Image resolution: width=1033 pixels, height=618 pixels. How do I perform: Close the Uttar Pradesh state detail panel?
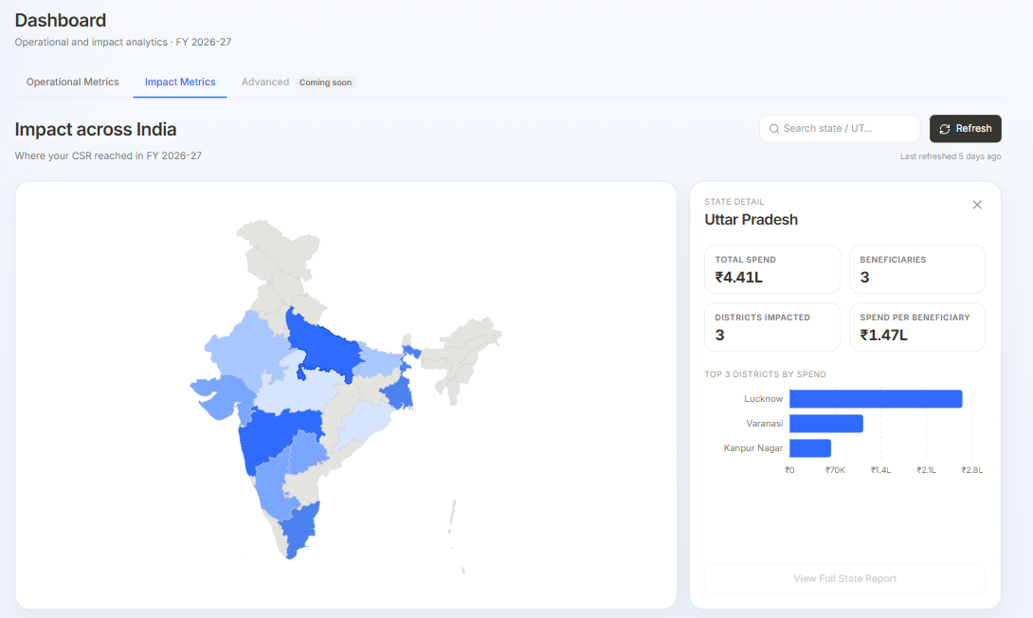pyautogui.click(x=977, y=205)
